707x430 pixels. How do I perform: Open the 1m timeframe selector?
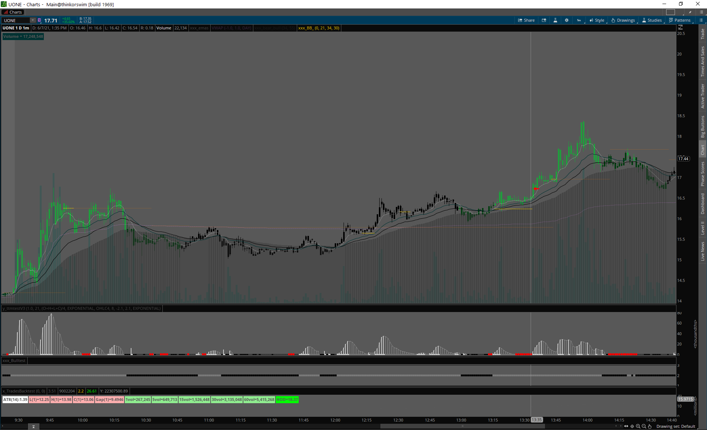(579, 20)
